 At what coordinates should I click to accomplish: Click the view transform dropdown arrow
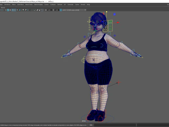tap(85, 10)
